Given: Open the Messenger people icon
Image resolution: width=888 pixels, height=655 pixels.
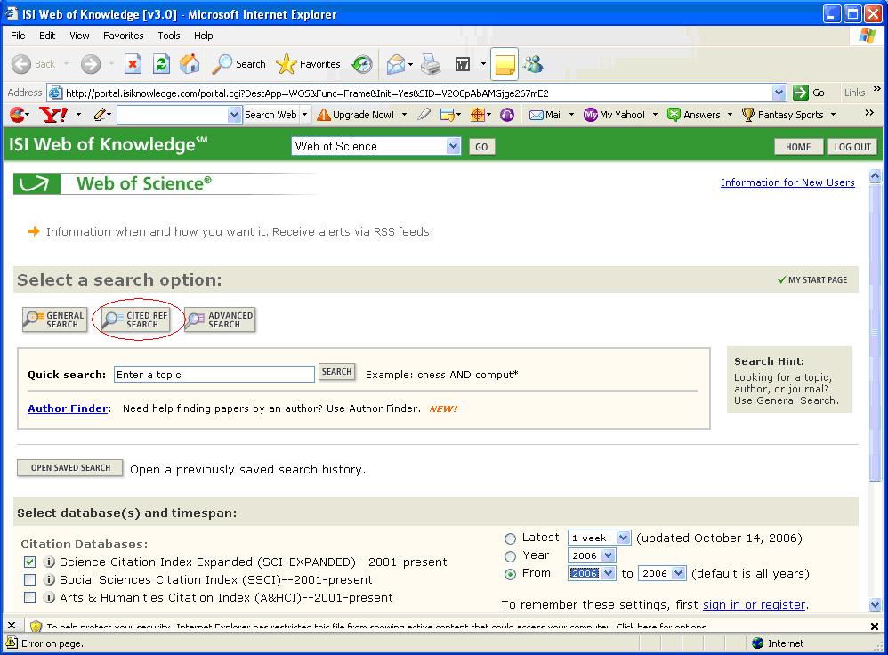Looking at the screenshot, I should click(x=533, y=64).
